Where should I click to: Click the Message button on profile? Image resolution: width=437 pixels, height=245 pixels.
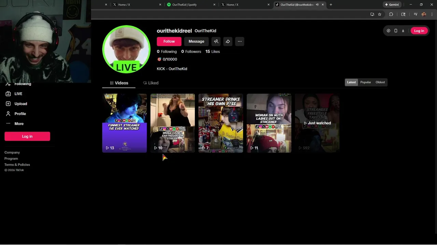point(196,42)
